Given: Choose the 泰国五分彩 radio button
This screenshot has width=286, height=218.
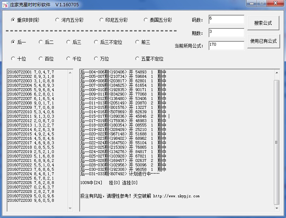Looking at the screenshot, I should [146, 20].
